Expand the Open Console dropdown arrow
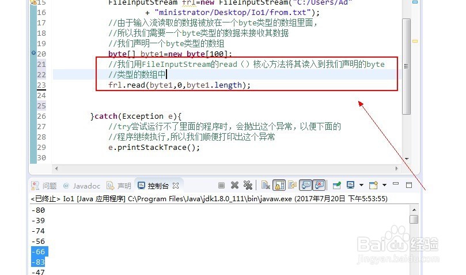The width and height of the screenshot is (466, 275). pyautogui.click(x=384, y=185)
